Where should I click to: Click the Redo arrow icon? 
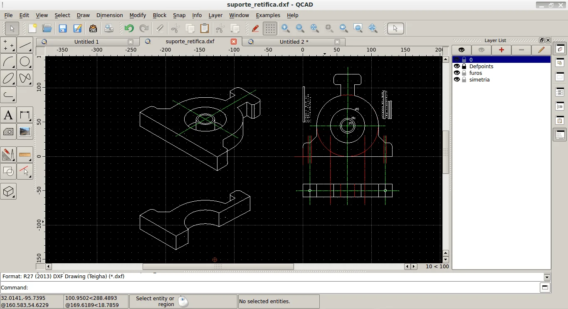click(144, 28)
